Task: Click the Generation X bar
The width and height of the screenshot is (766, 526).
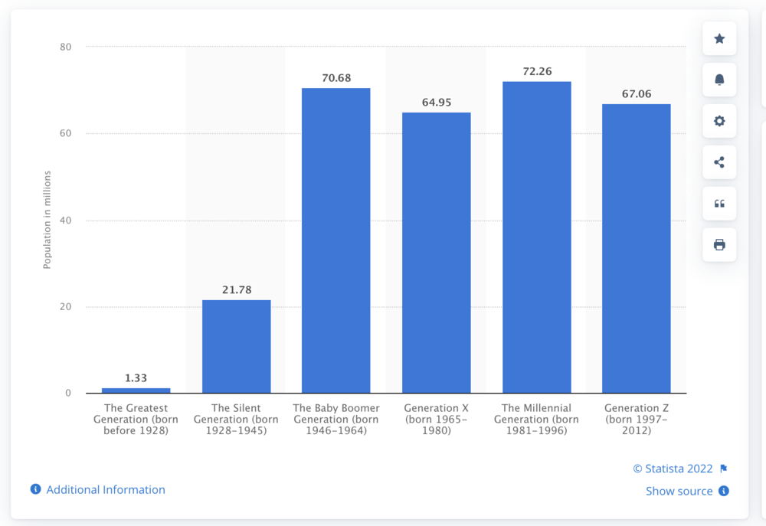Action: [x=436, y=253]
